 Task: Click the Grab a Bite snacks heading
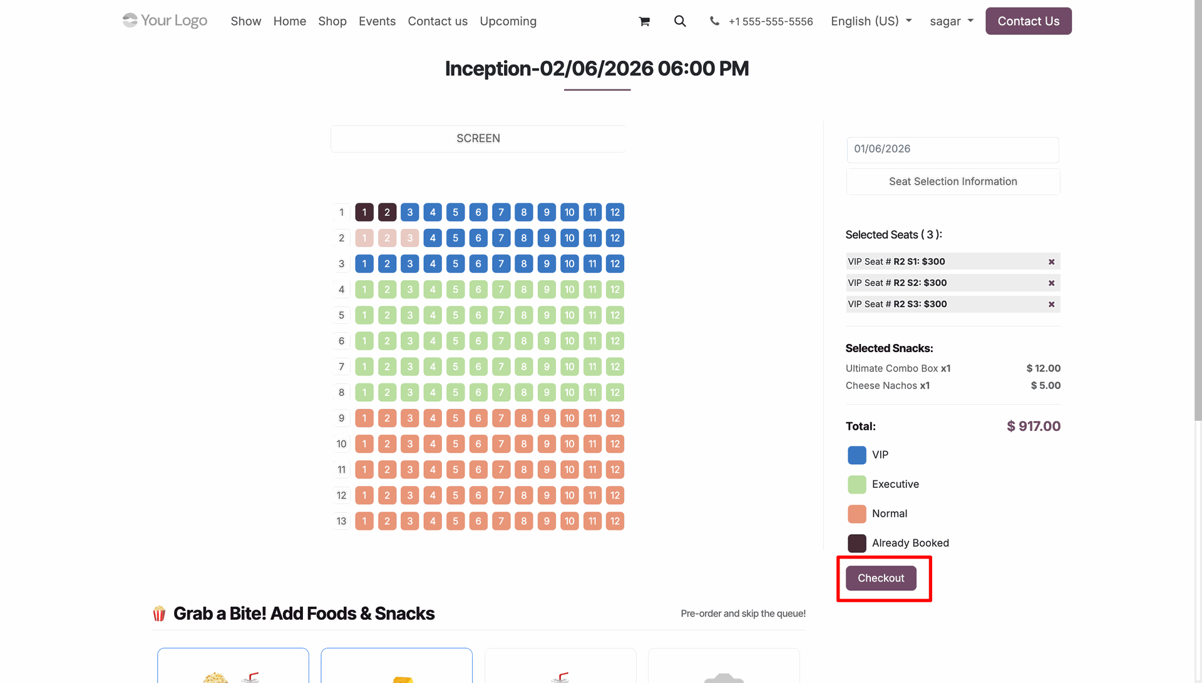tap(304, 614)
